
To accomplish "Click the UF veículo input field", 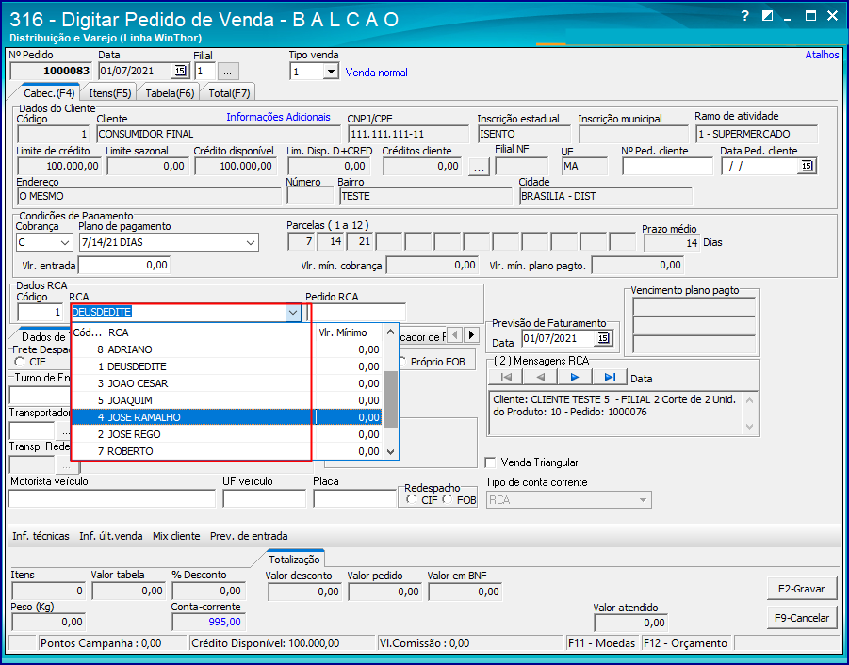I will coord(264,499).
